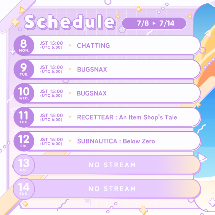
Task: Select SUBNAUTICA : Below Zero title
Action: [116, 141]
